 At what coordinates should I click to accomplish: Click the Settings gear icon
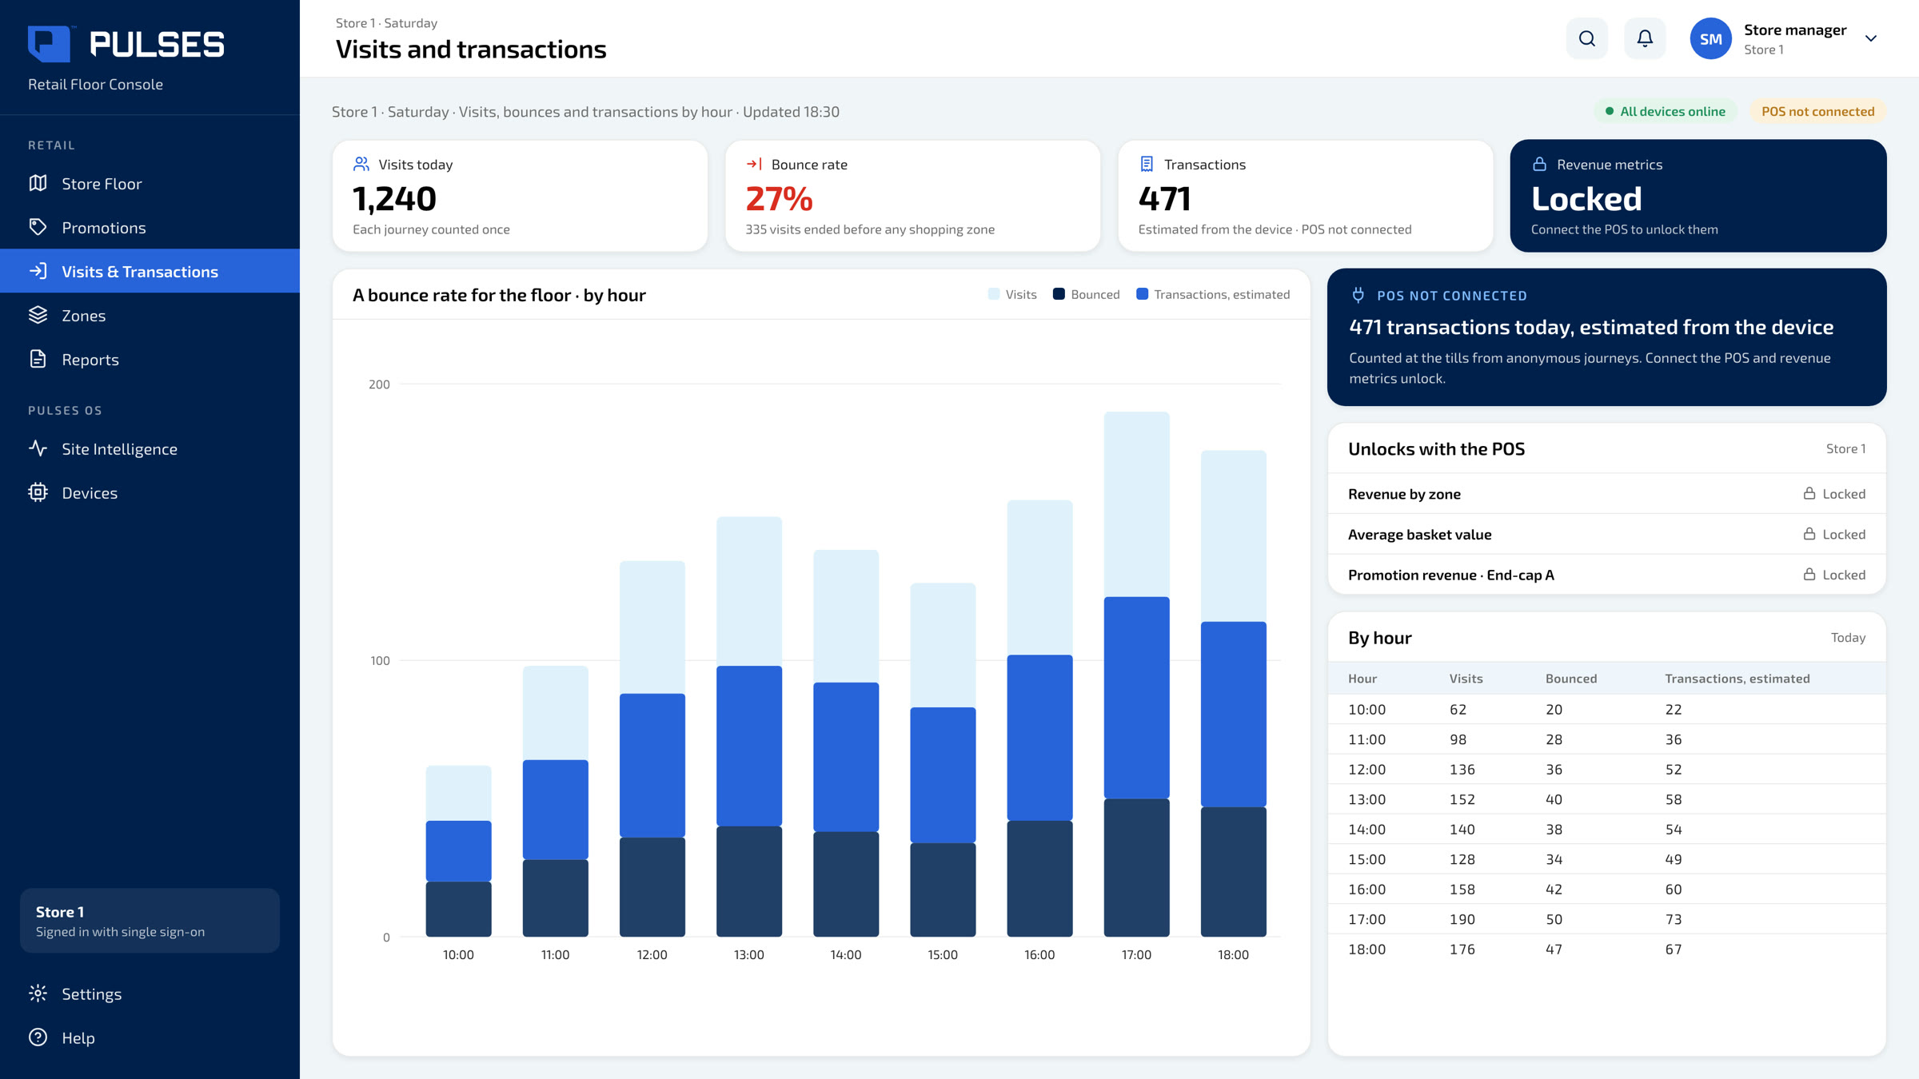coord(38,993)
